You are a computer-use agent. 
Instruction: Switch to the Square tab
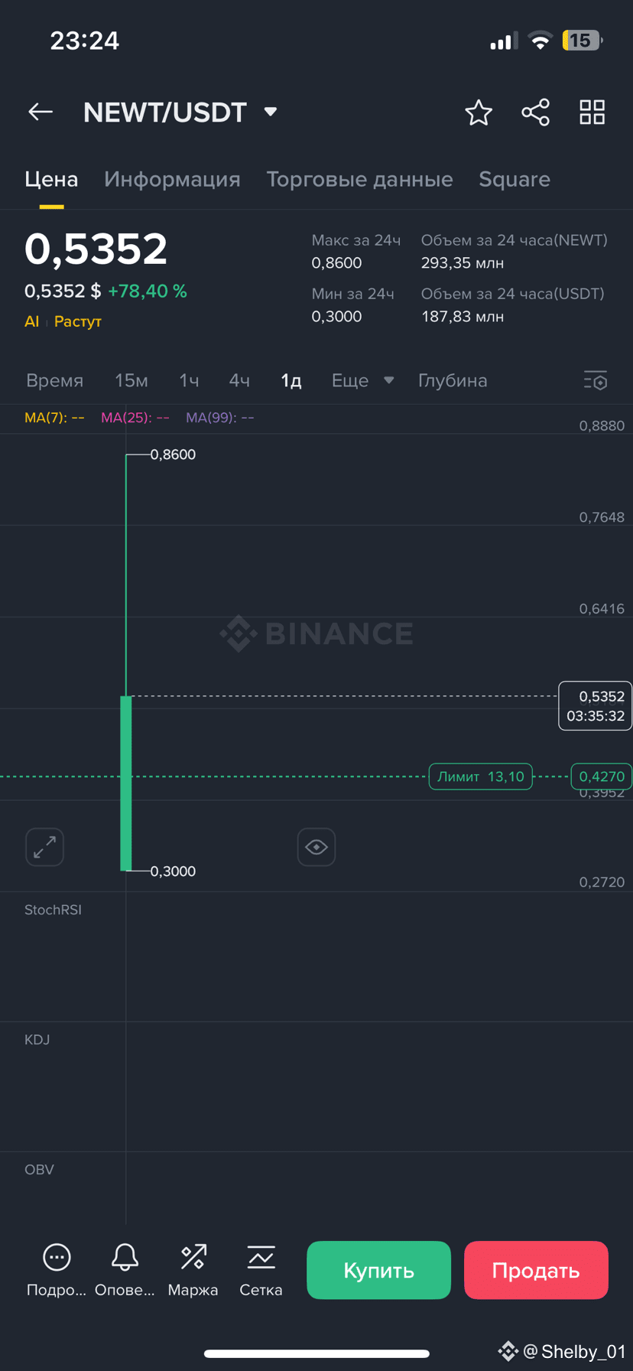(515, 179)
